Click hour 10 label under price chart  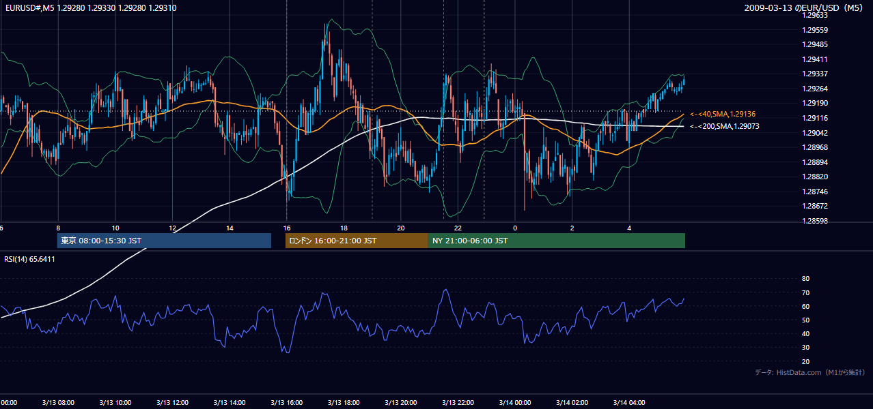(115, 228)
